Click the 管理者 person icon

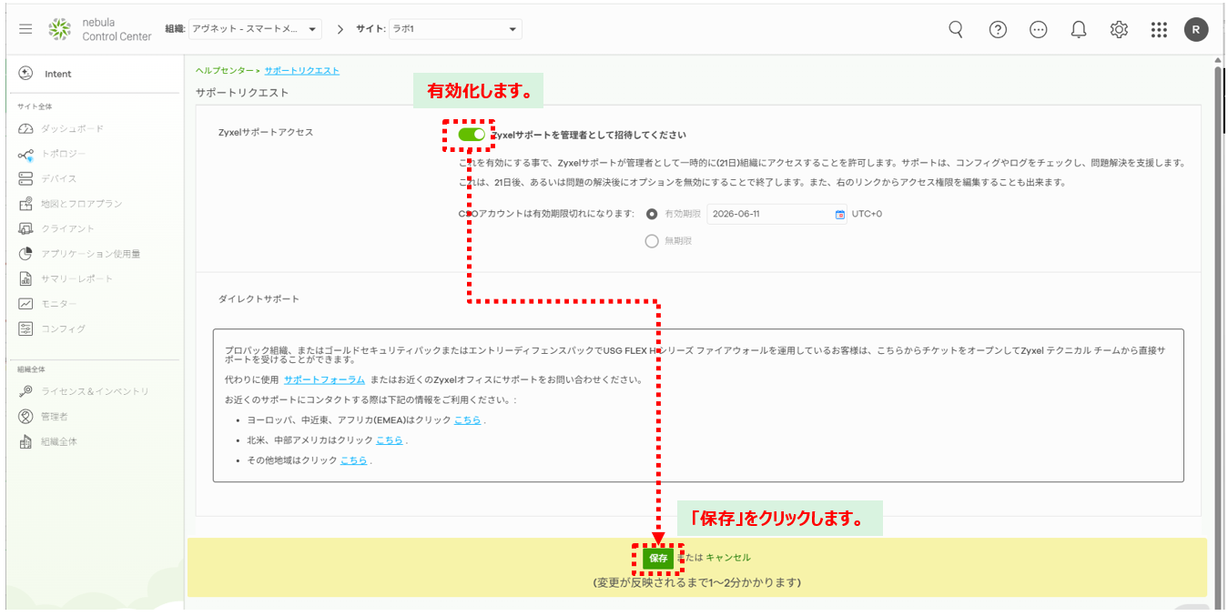click(25, 417)
